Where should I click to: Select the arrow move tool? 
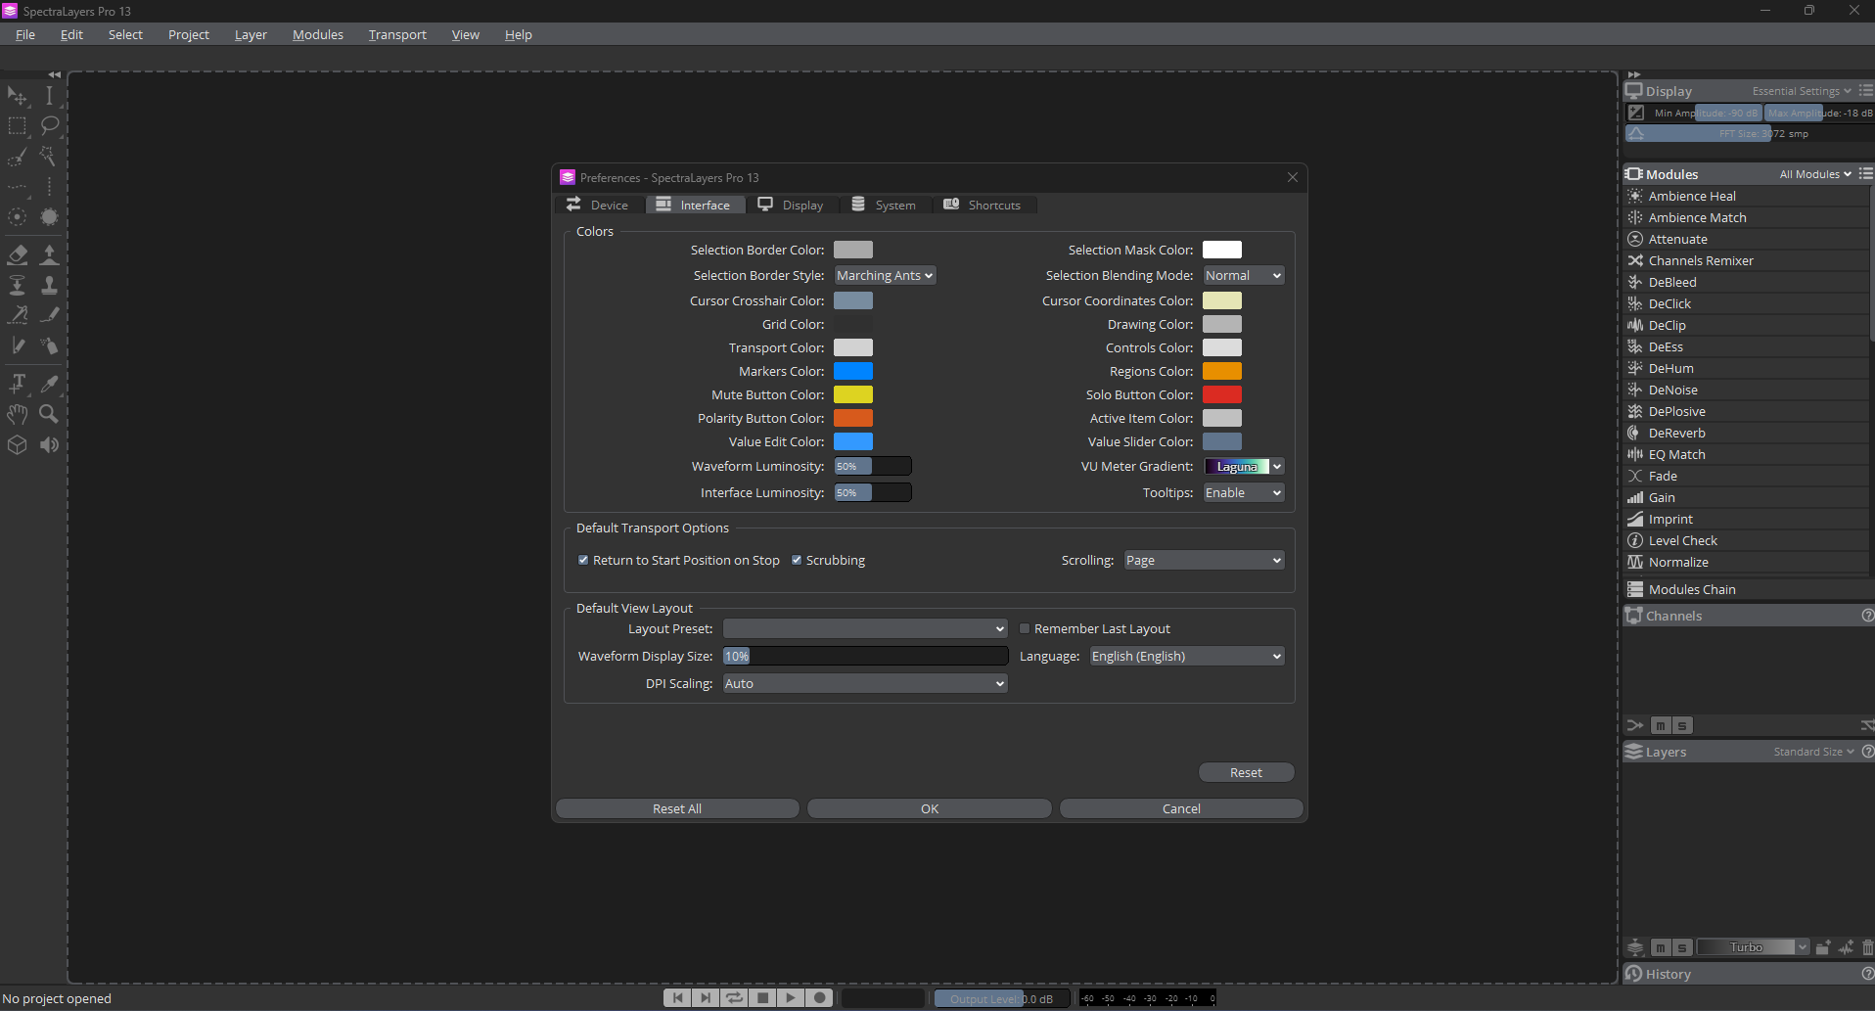(18, 96)
